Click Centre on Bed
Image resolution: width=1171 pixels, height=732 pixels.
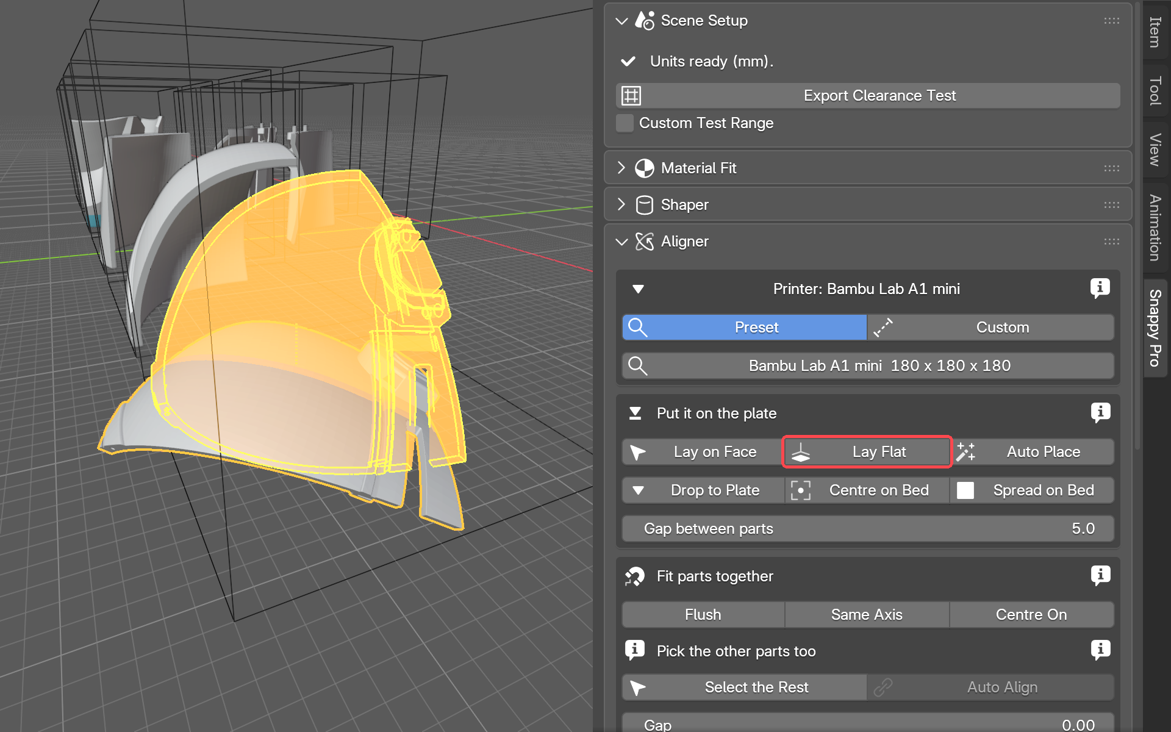point(867,490)
